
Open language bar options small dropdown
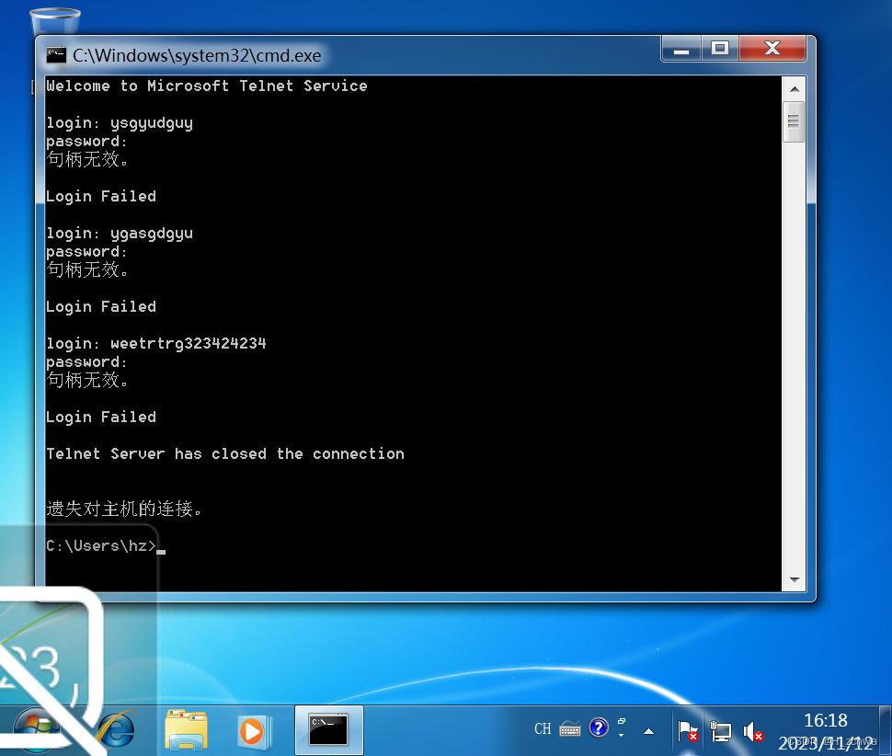622,728
